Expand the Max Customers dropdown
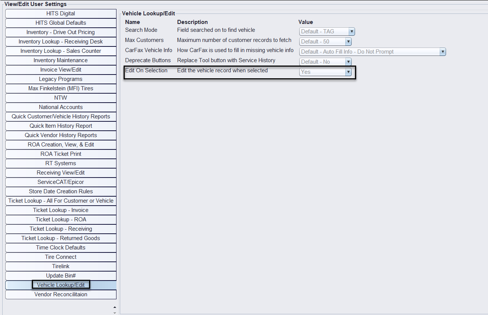 (x=348, y=42)
